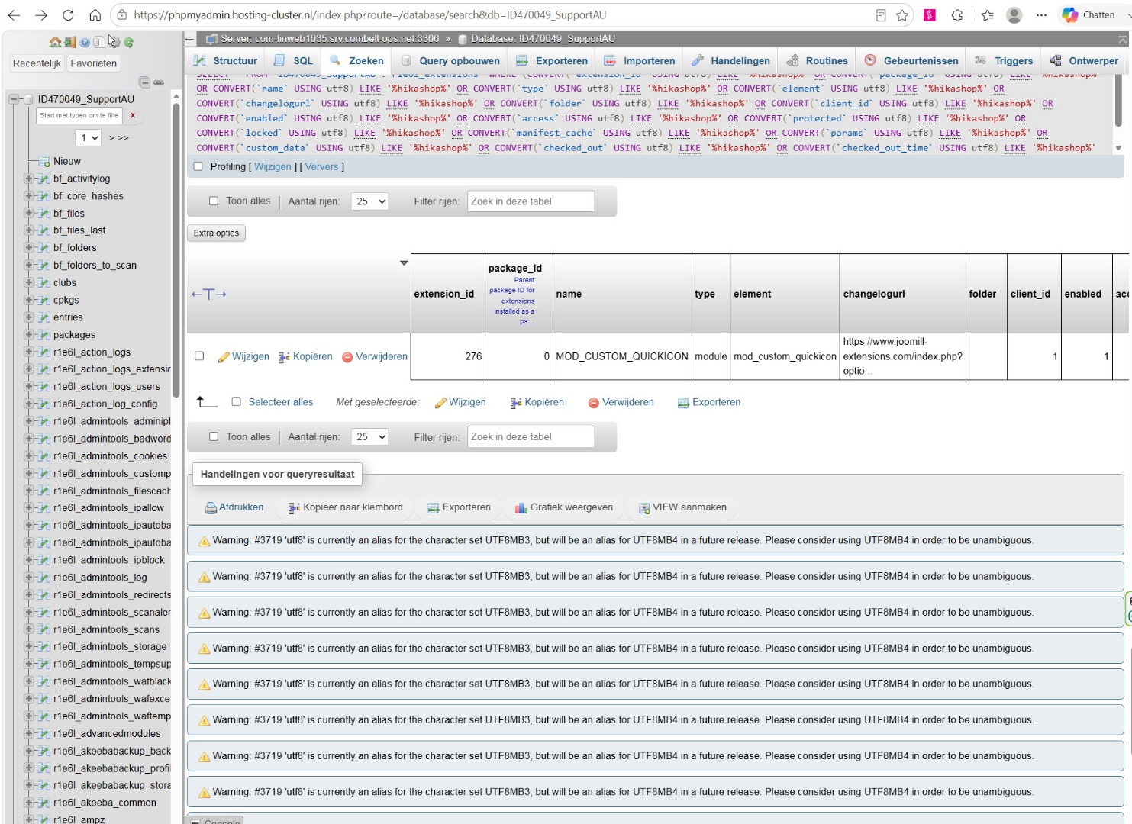Enable the Profiling checkbox
Viewport: 1132px width, 824px height.
(198, 166)
